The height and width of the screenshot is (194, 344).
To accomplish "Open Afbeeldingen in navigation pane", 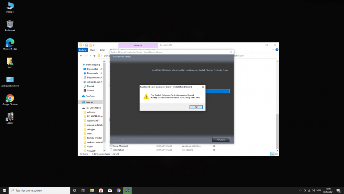I will pos(94,82).
